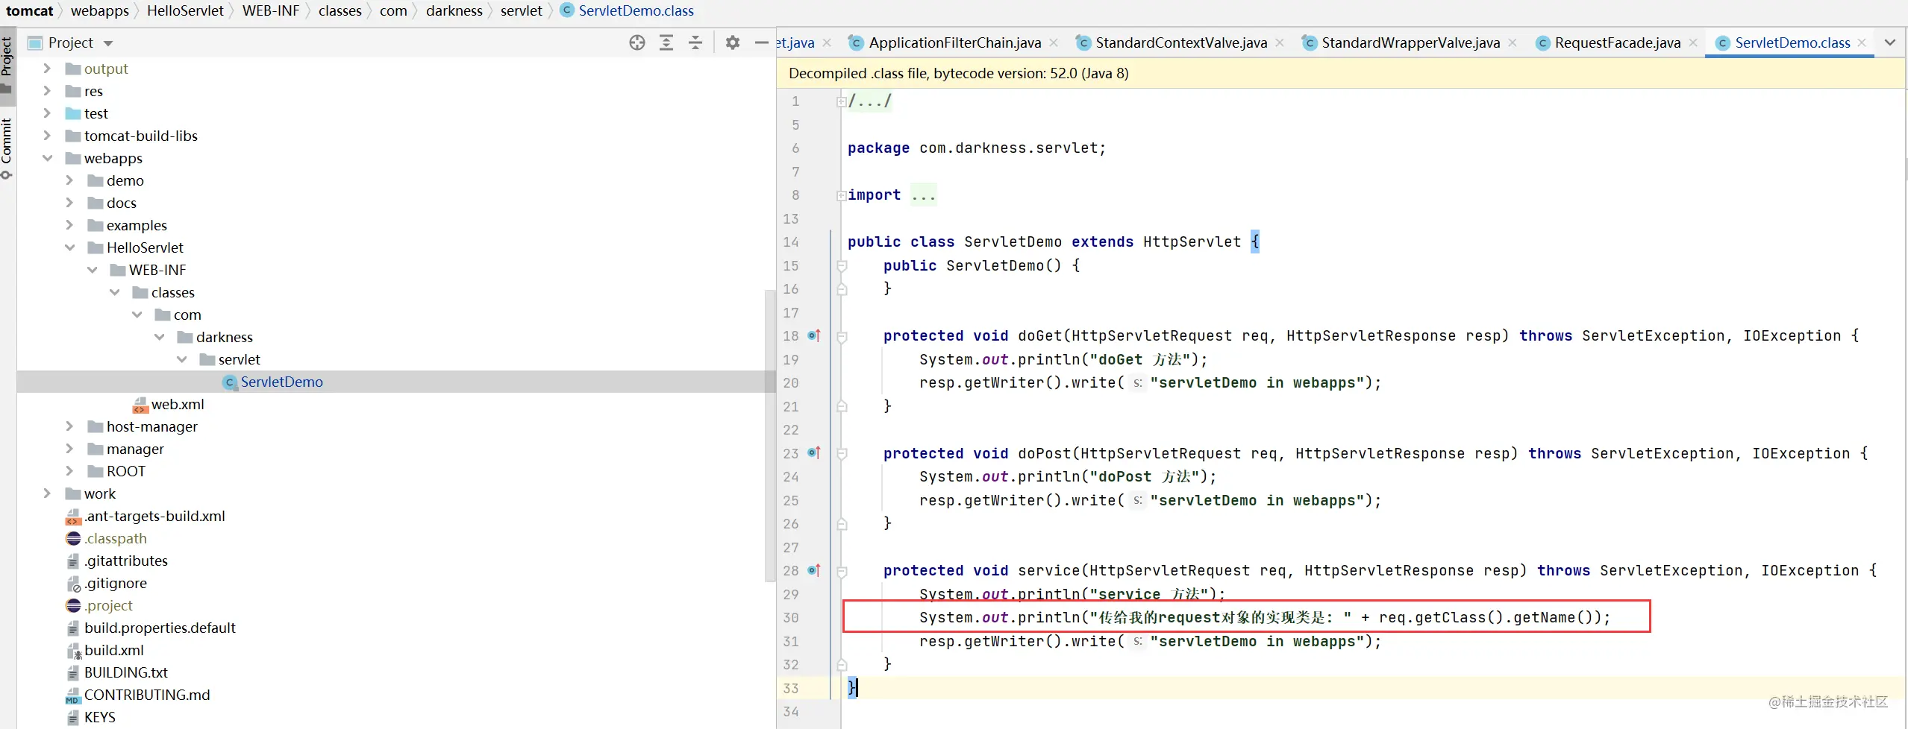Screen dimensions: 1908x729
Task: Close the RequestFacade.java tab
Action: pos(1693,42)
